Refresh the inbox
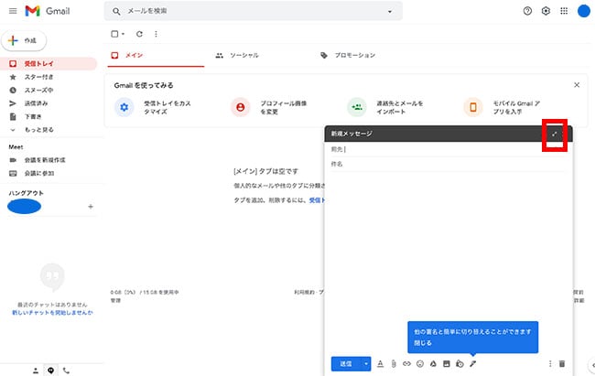Image resolution: width=595 pixels, height=376 pixels. (x=139, y=34)
